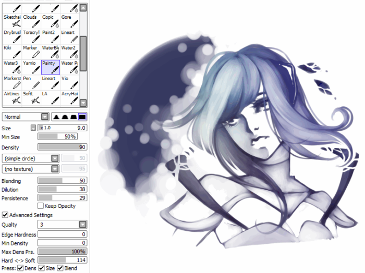Select the Clouds brush preset
Image resolution: width=365 pixels, height=273 pixels.
click(x=31, y=21)
